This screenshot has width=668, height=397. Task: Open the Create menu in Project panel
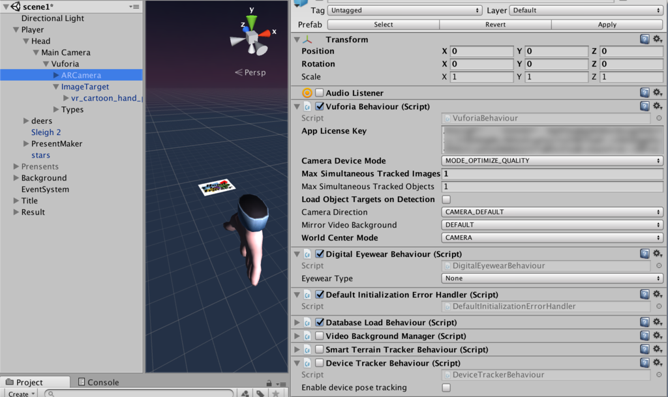[x=21, y=394]
